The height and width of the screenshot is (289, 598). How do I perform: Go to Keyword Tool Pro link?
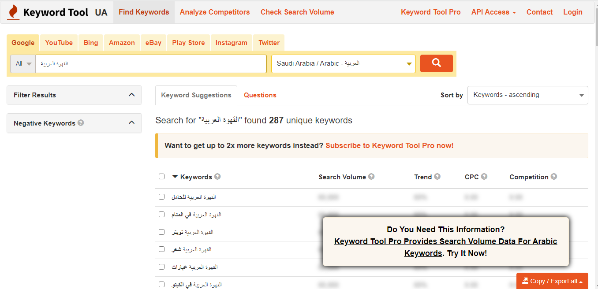click(430, 12)
